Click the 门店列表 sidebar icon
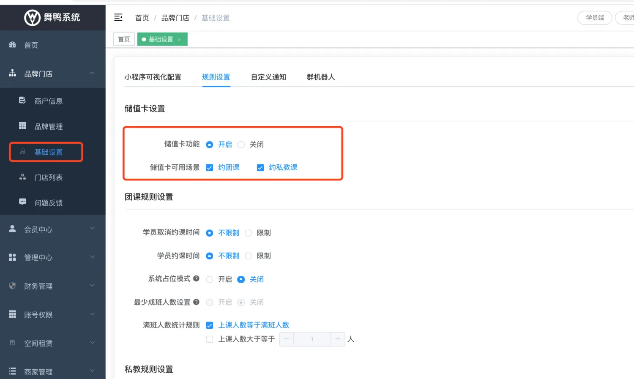 (22, 177)
